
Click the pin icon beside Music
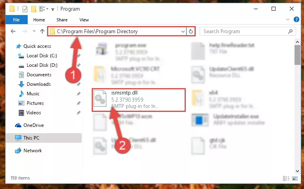click(79, 94)
